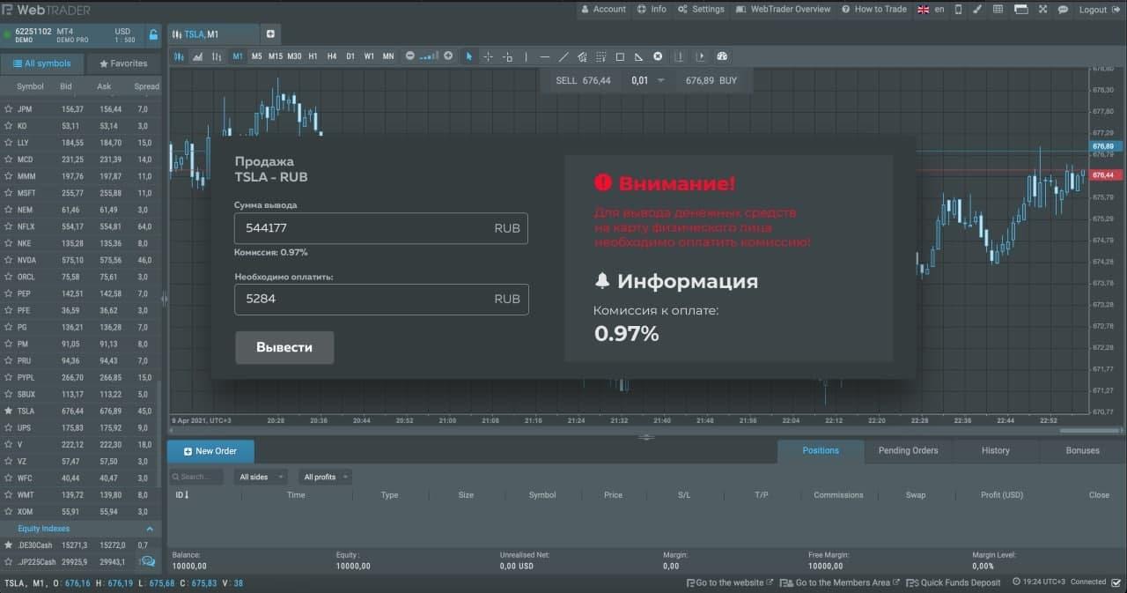Image resolution: width=1127 pixels, height=593 pixels.
Task: Click the Вывести button
Action: (x=284, y=347)
